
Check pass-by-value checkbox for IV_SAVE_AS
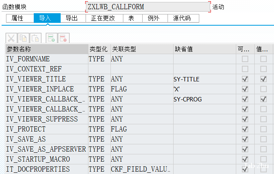coord(264,139)
